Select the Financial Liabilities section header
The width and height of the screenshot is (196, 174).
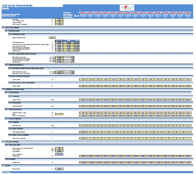point(14,142)
